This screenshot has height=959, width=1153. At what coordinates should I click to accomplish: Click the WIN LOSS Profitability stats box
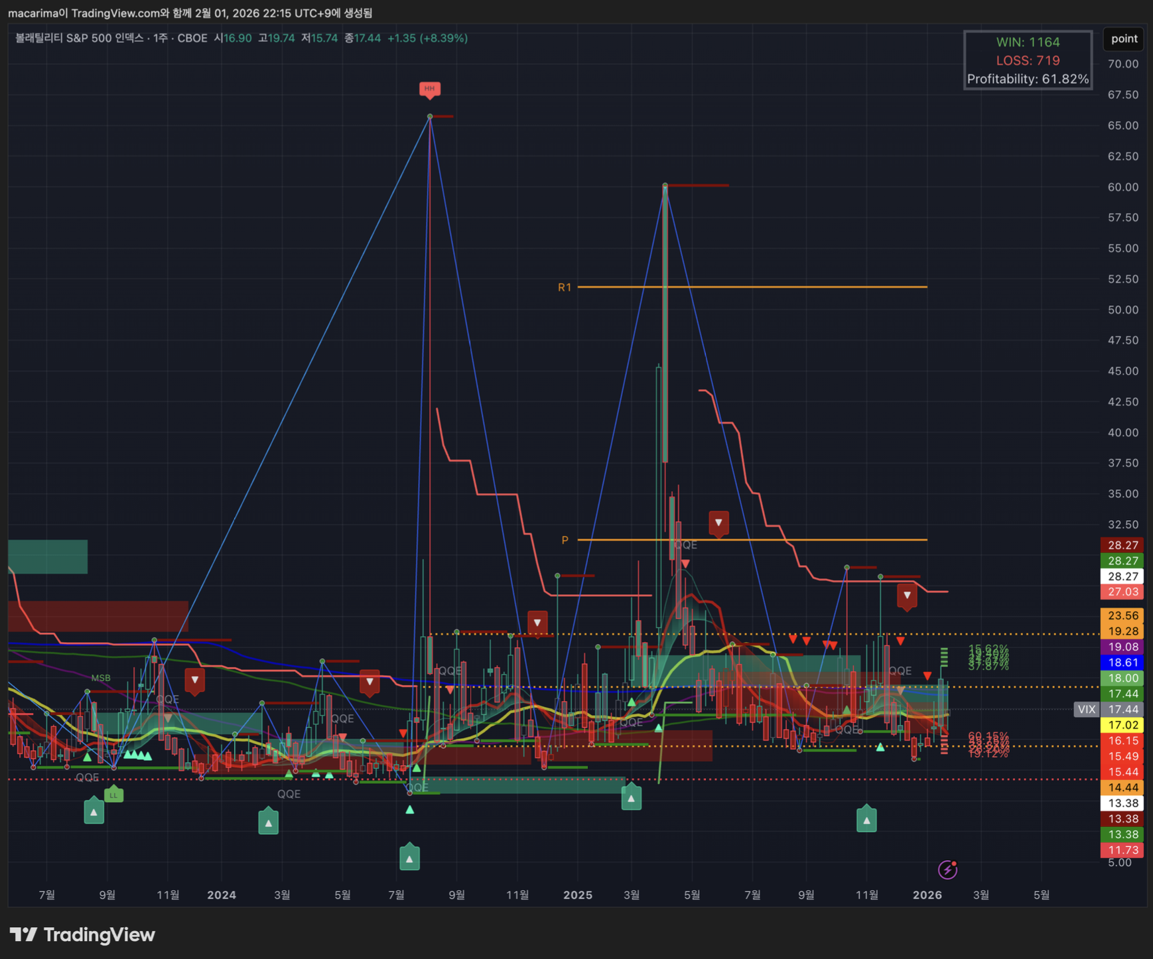1028,60
